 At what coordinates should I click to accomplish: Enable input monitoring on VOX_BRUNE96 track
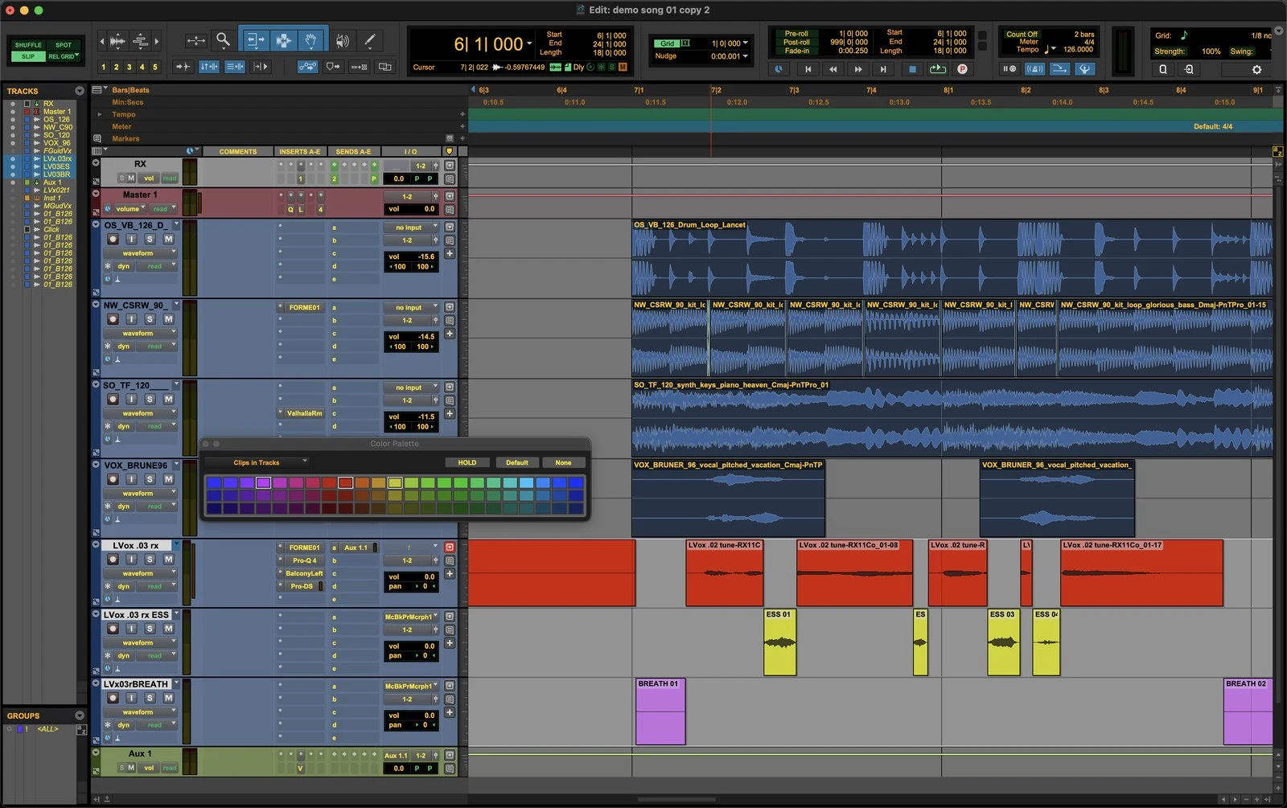(131, 479)
